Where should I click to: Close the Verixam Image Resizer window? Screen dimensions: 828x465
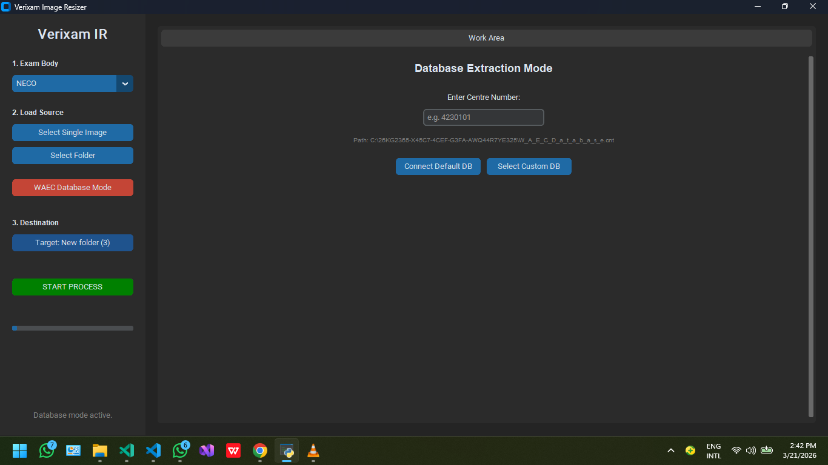[813, 7]
